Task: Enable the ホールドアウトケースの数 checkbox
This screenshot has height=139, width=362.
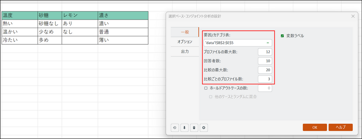Action: (x=206, y=88)
